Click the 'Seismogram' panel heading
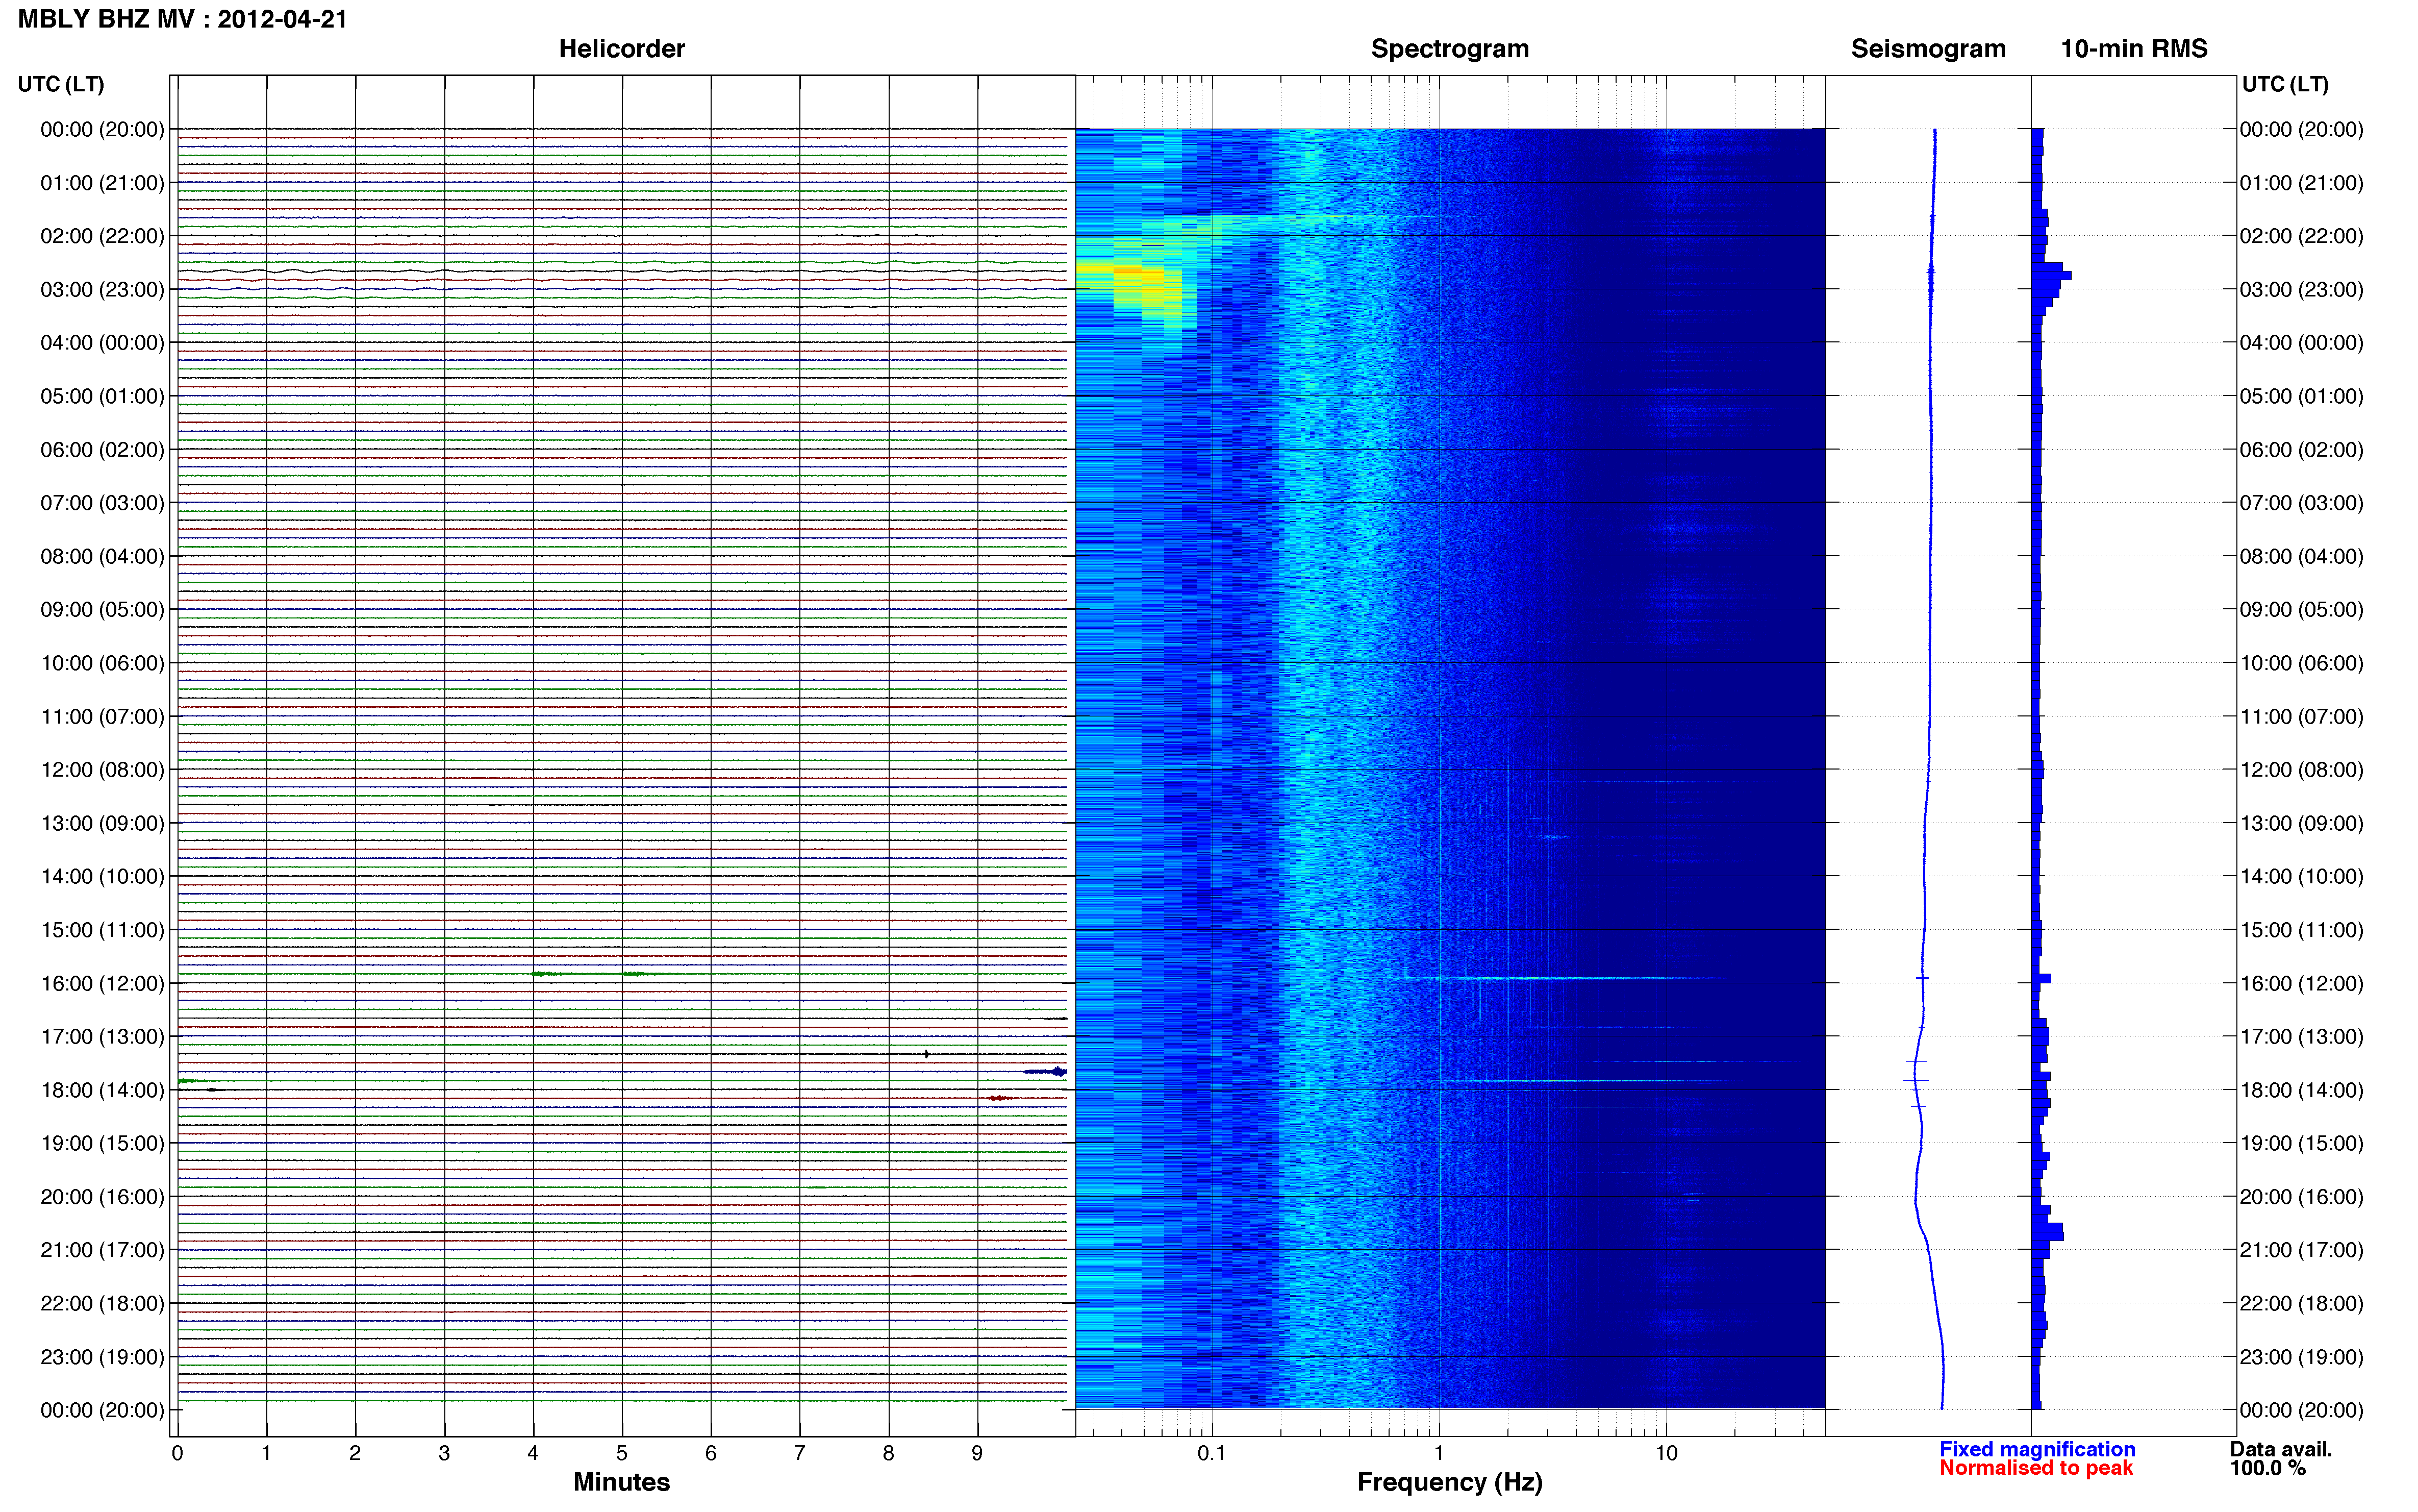The image size is (2418, 1512). (1927, 49)
